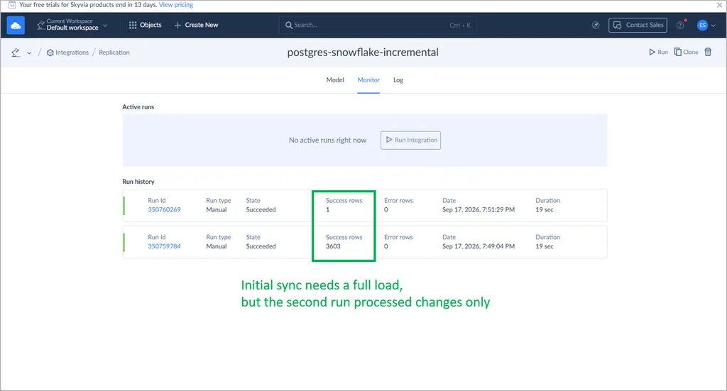Click the workspace icon in breadcrumb
The width and height of the screenshot is (727, 391).
coord(16,53)
